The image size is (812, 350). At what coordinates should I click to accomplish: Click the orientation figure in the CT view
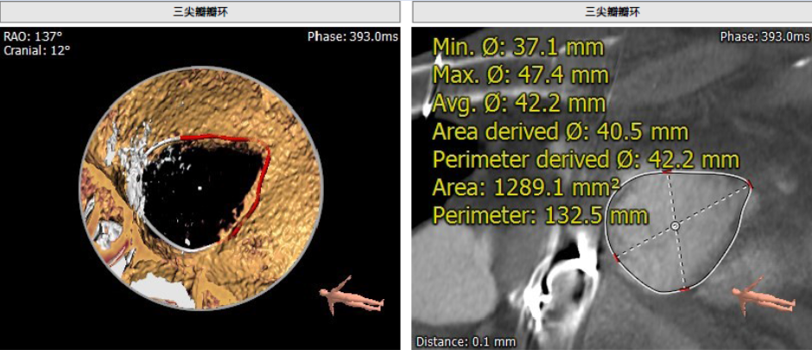click(763, 295)
